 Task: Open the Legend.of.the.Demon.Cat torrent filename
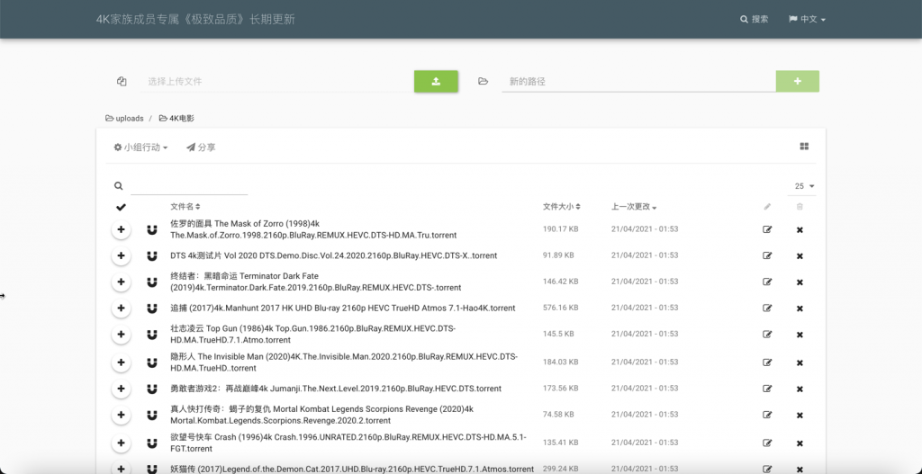pyautogui.click(x=352, y=470)
